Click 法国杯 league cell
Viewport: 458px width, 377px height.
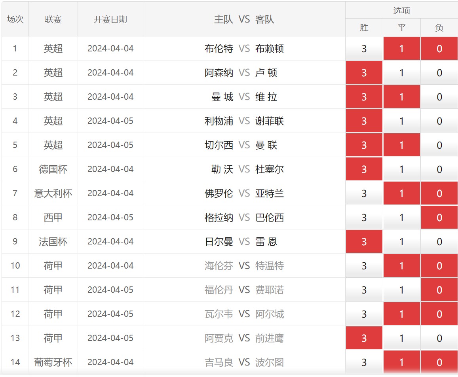[x=53, y=242]
